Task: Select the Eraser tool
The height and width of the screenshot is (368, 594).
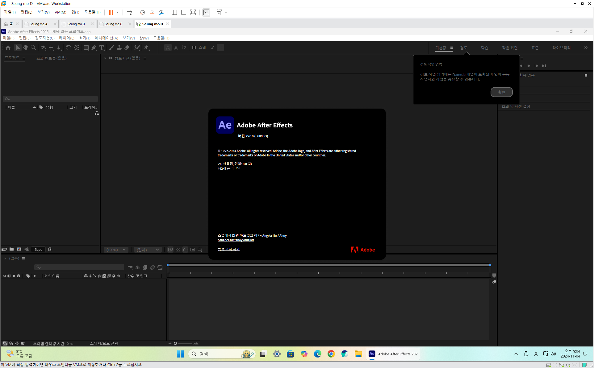Action: point(127,48)
